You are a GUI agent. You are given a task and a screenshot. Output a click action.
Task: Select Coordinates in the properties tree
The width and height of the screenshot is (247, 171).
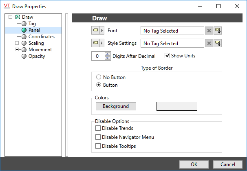(x=41, y=37)
